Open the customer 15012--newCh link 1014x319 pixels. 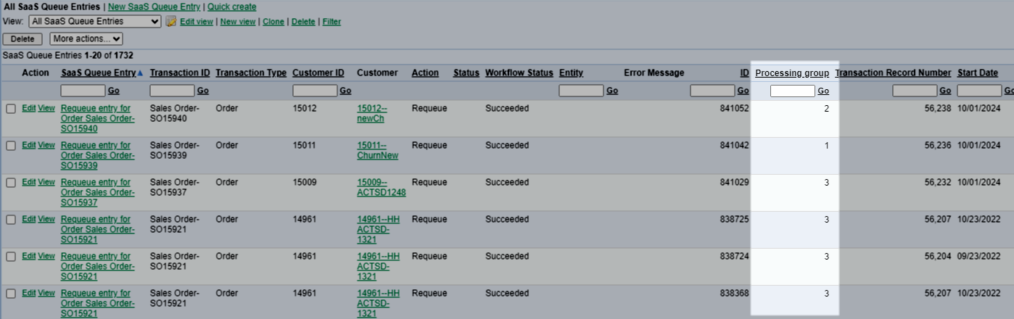[x=372, y=113]
